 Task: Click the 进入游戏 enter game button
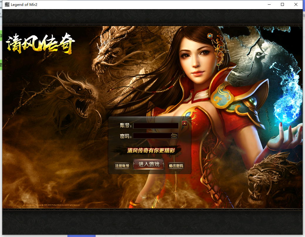pos(149,164)
